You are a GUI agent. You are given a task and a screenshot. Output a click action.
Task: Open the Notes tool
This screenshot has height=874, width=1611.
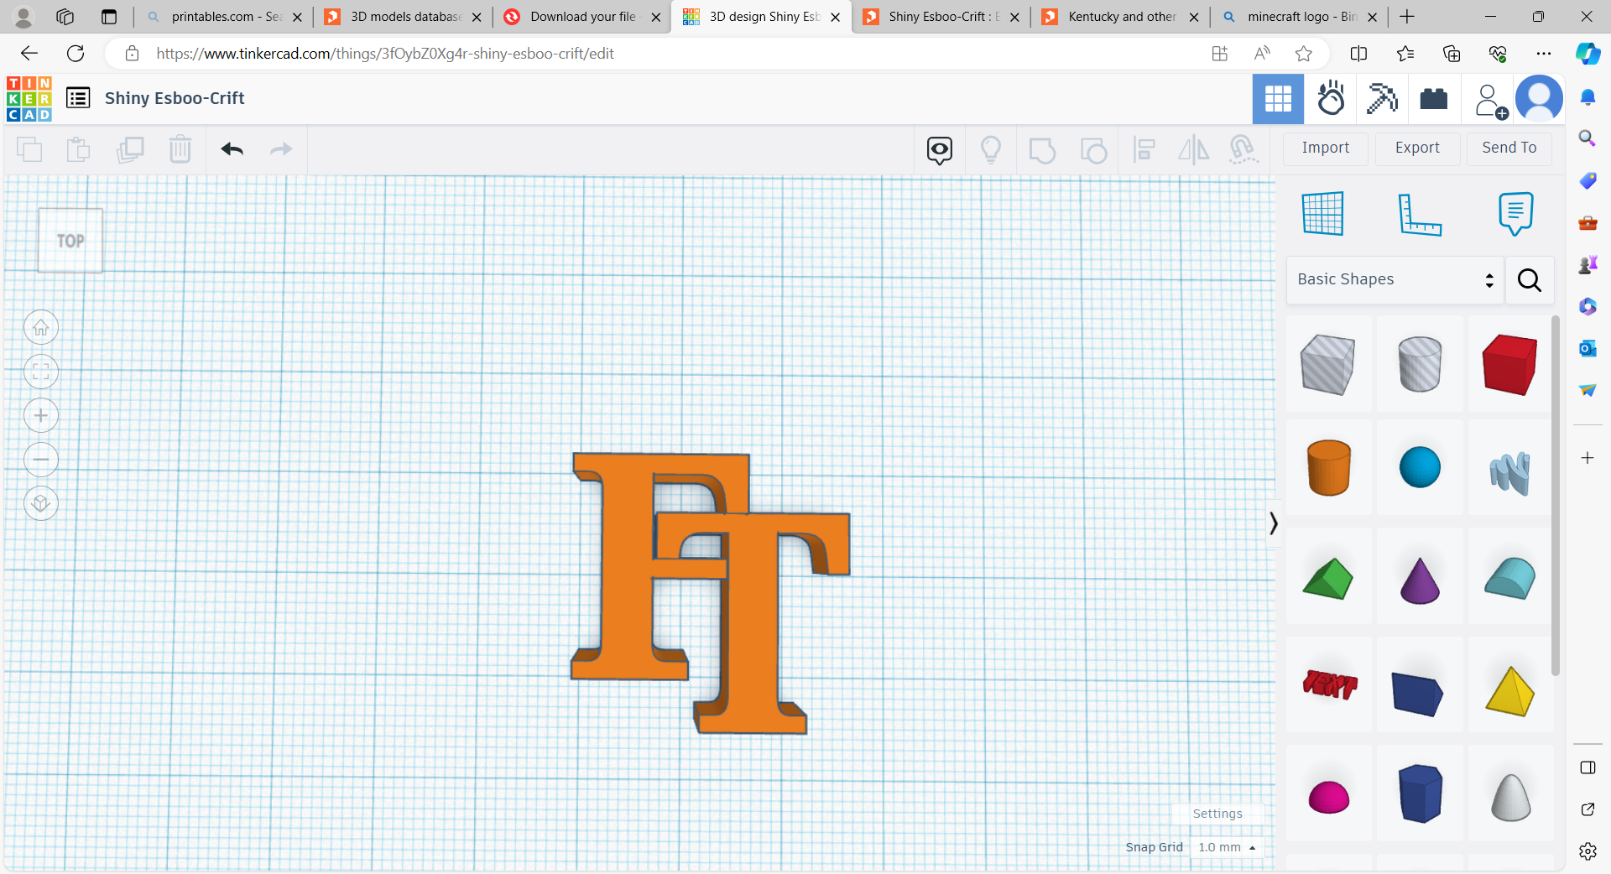[1515, 213]
